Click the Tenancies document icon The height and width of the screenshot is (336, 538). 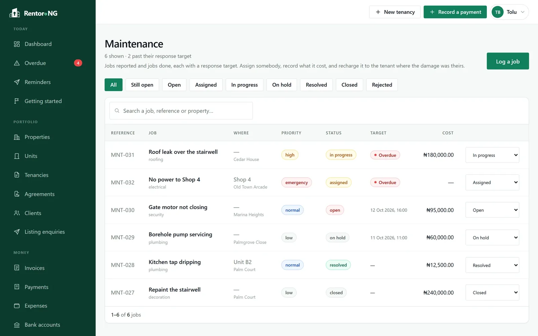click(x=17, y=175)
